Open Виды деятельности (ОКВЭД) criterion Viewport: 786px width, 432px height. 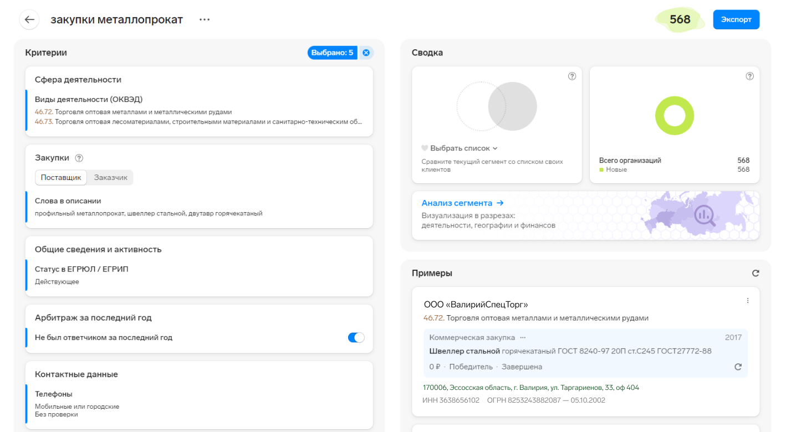tap(89, 100)
